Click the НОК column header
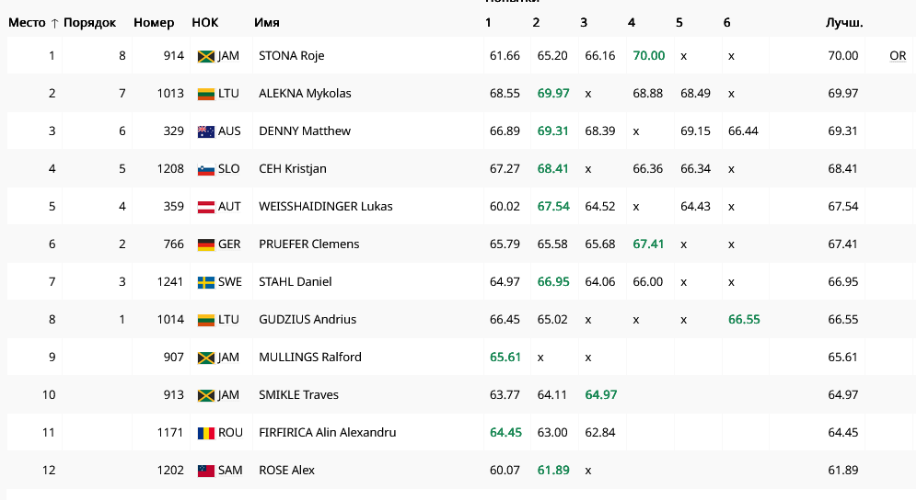917x500 pixels. 205,23
